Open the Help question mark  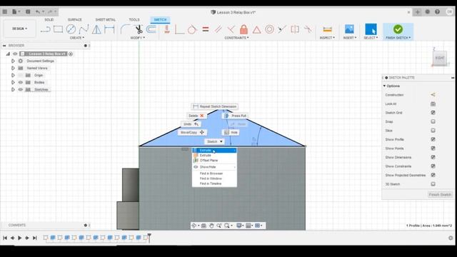click(x=437, y=11)
